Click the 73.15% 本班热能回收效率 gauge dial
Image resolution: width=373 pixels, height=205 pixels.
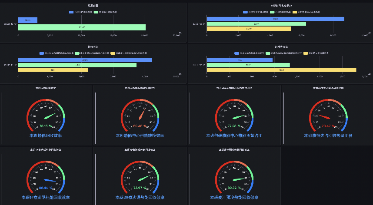coord(46,117)
